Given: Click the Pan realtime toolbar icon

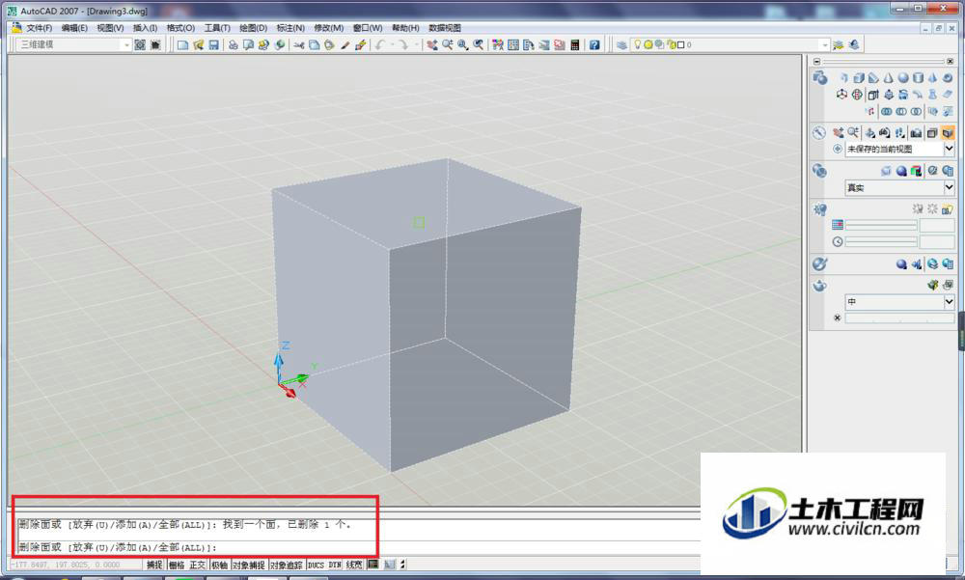Looking at the screenshot, I should (x=432, y=45).
